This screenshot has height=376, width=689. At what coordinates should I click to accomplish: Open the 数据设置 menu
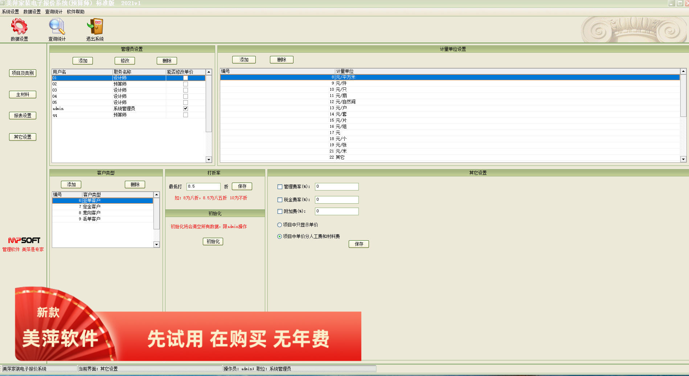[32, 12]
